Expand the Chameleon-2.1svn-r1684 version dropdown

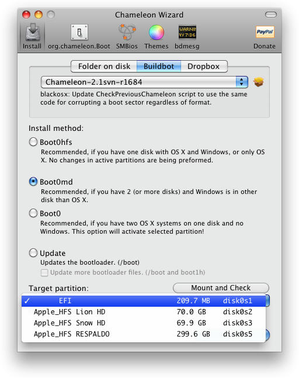coord(144,82)
